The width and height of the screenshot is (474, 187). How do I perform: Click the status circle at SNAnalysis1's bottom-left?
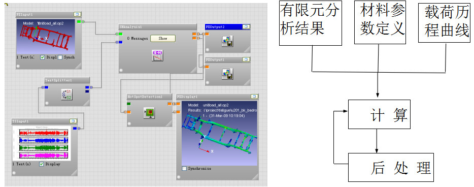pos(121,70)
